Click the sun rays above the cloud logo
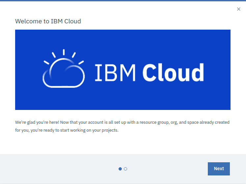 click(64, 53)
